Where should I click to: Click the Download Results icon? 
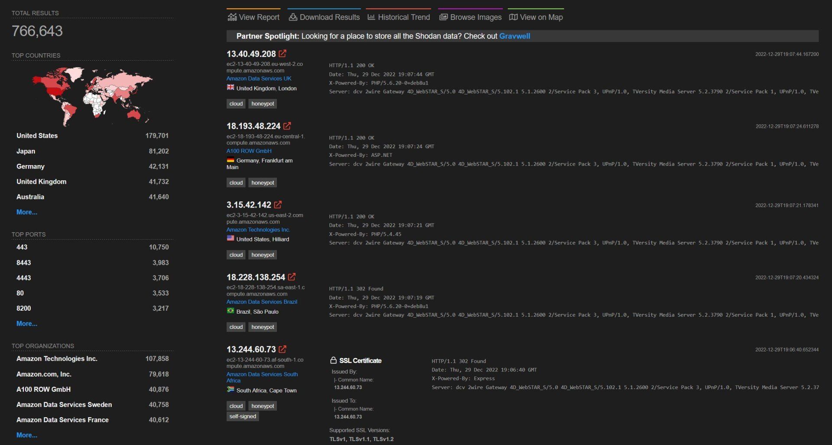click(293, 17)
